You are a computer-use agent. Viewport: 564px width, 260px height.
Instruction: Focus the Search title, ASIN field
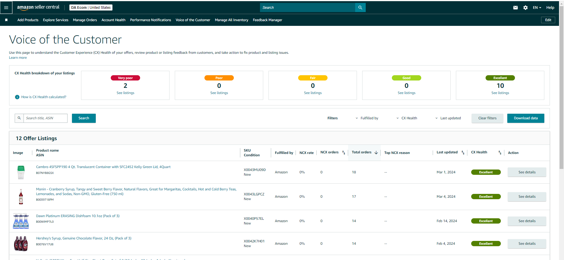[46, 118]
